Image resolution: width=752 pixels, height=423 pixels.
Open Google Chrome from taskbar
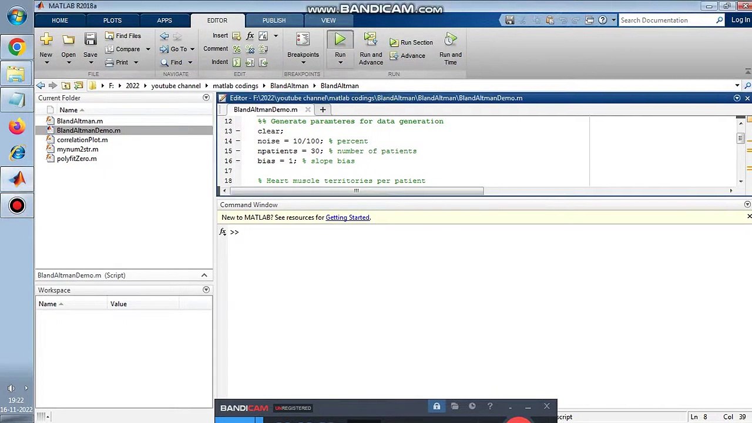pos(17,47)
